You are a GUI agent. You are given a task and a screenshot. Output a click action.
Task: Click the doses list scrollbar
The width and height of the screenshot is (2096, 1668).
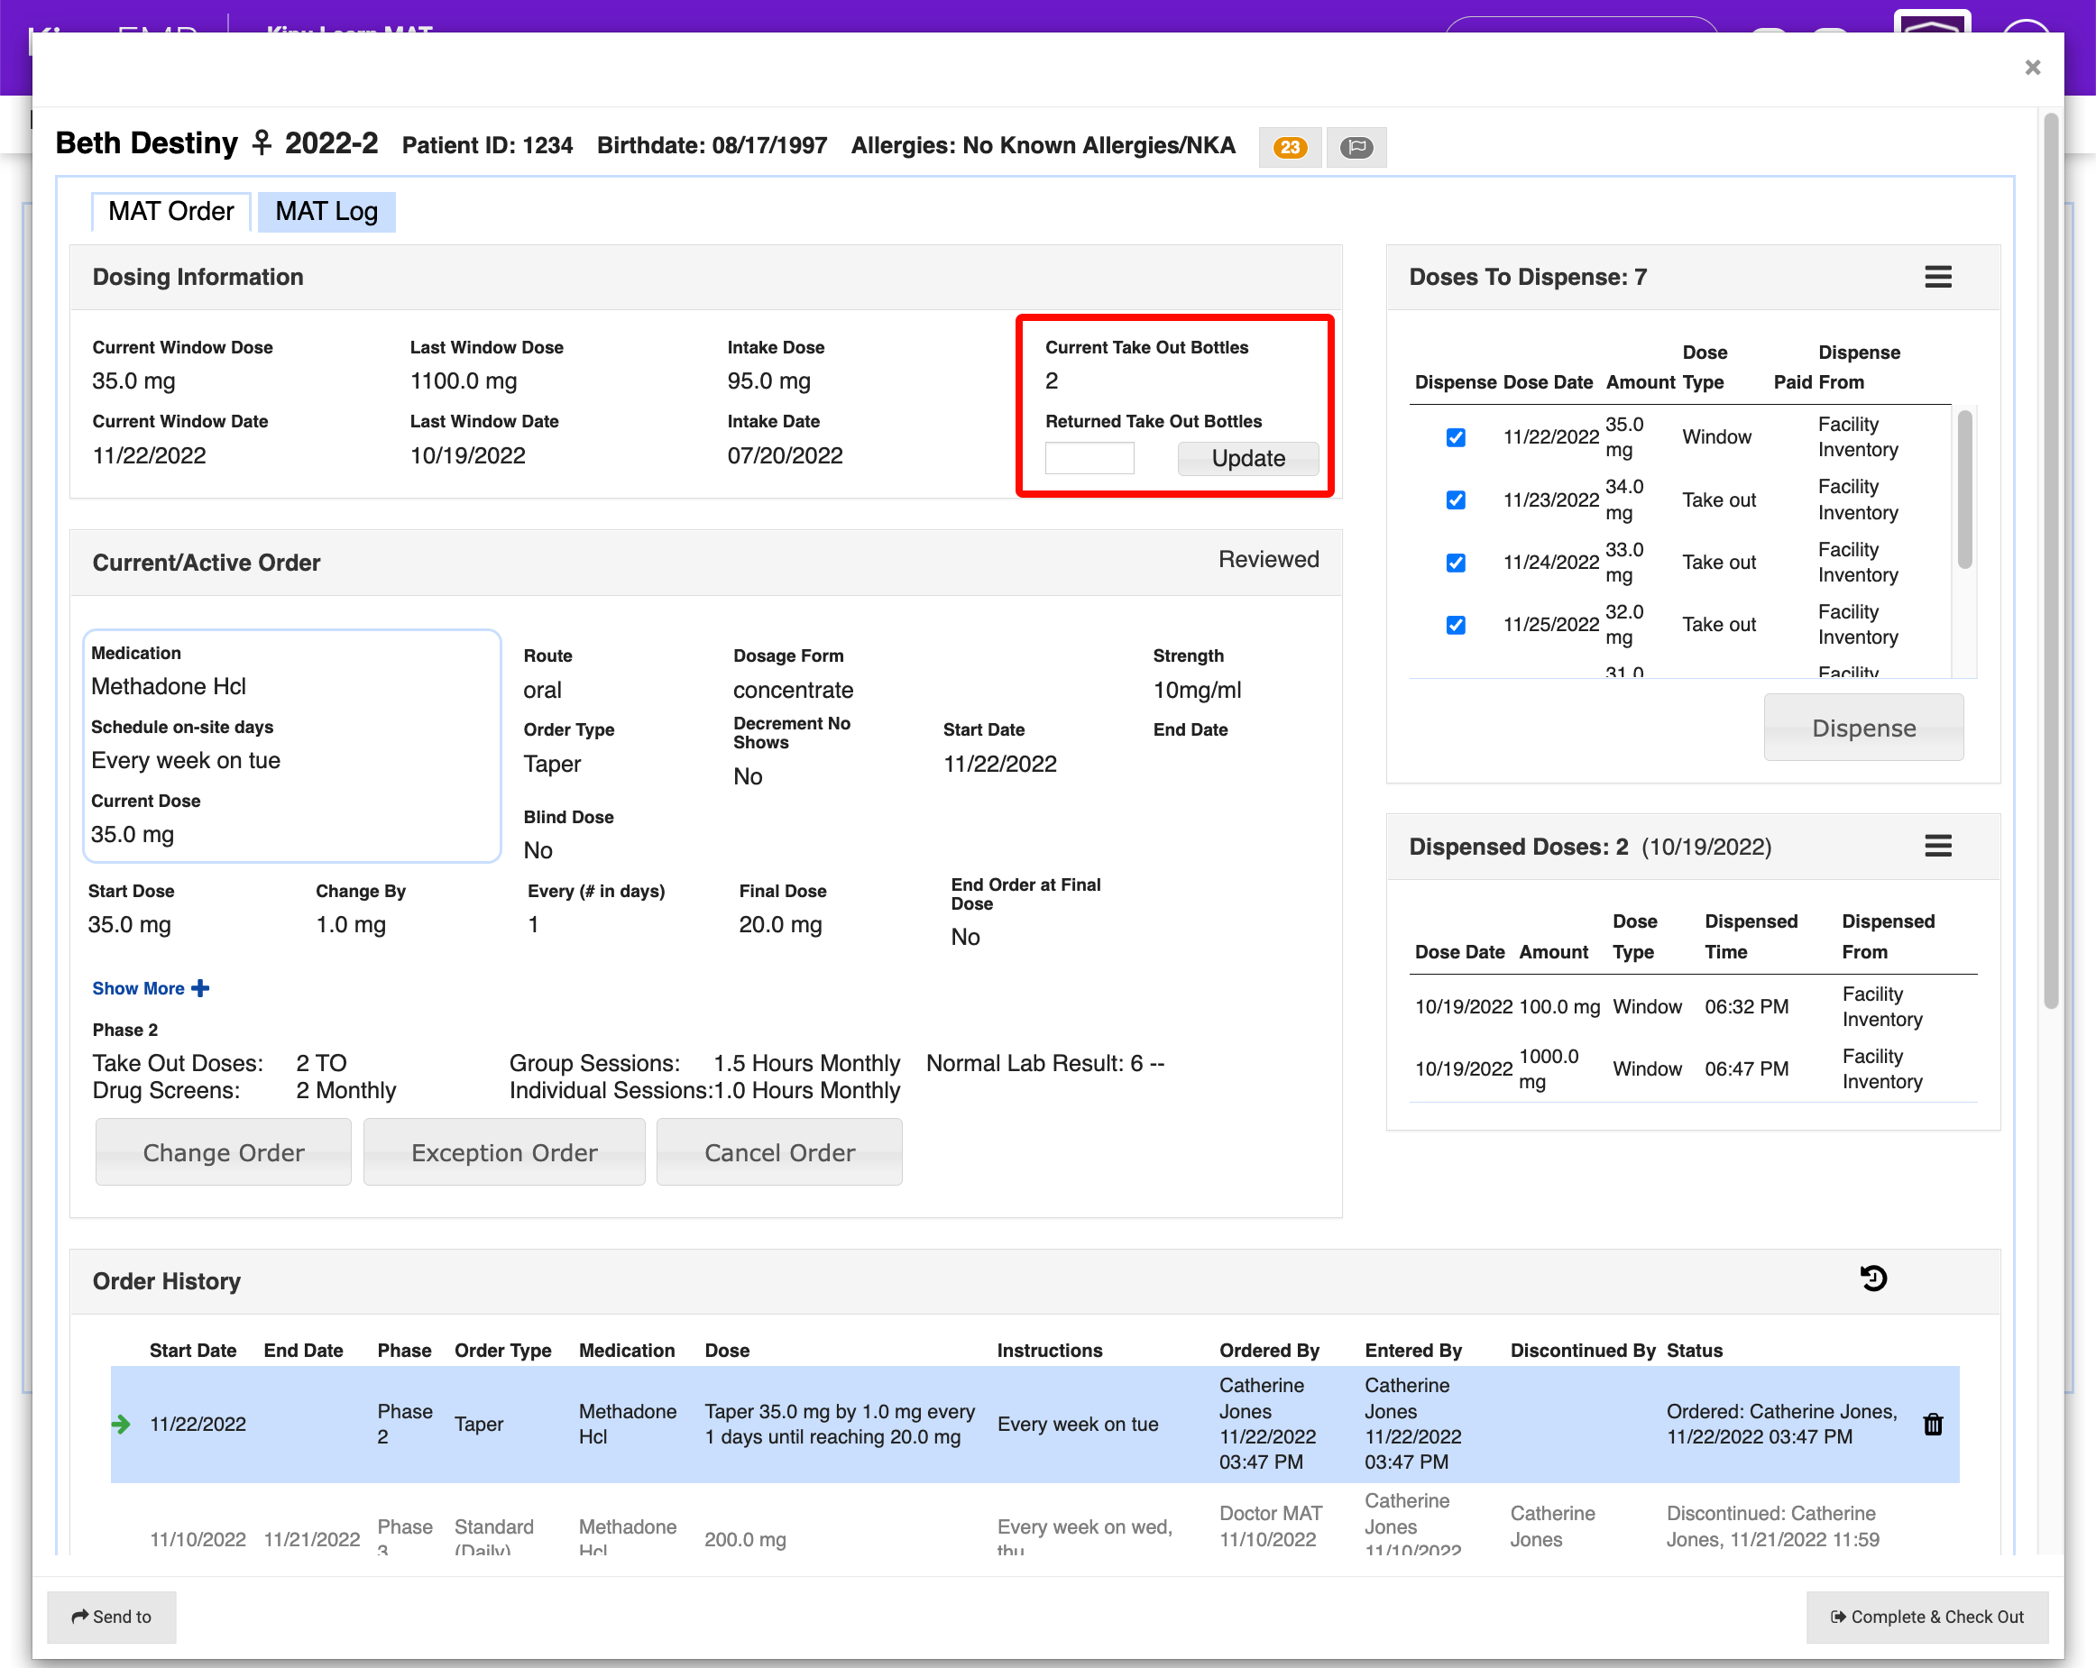(1963, 490)
